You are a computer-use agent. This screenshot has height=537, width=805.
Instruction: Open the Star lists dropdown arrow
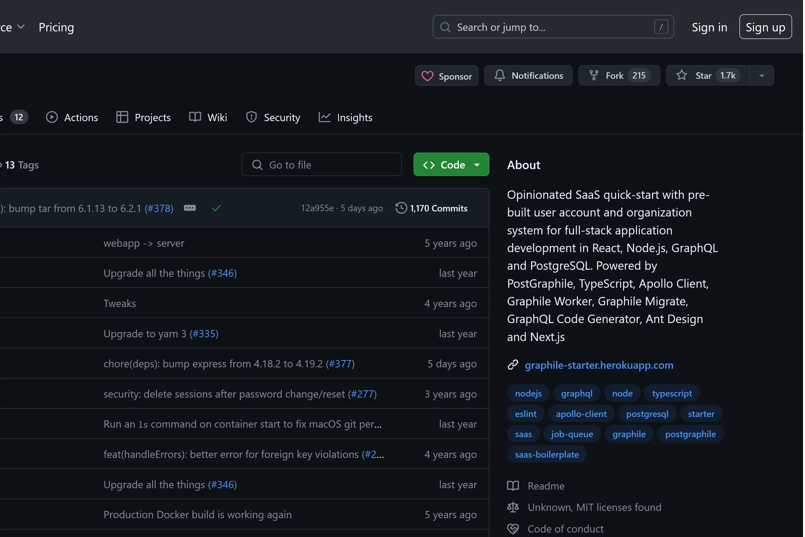tap(762, 75)
